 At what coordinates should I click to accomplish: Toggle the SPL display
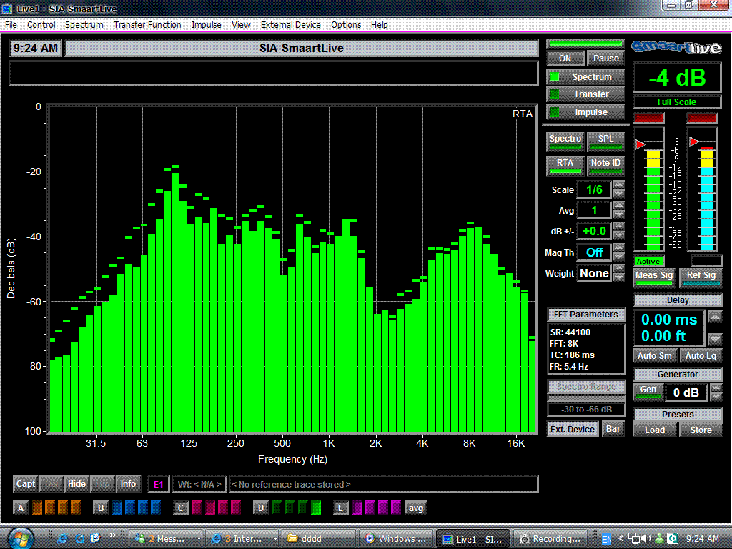[605, 141]
